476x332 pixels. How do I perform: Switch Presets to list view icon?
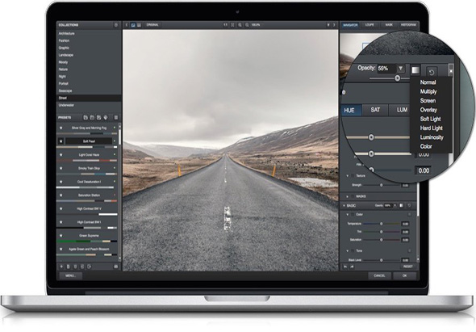(115, 117)
